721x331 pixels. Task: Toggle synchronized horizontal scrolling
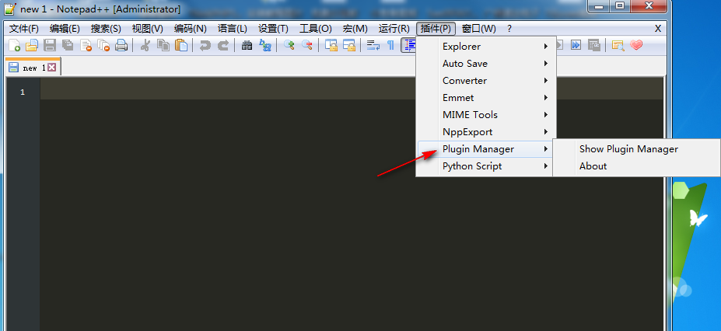click(x=349, y=45)
